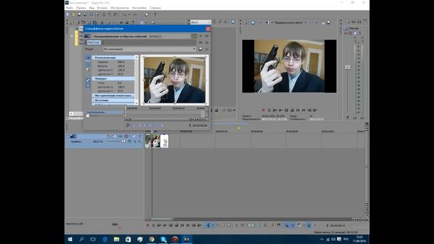Open the Настройки menu
The width and height of the screenshot is (434, 244).
click(x=139, y=7)
